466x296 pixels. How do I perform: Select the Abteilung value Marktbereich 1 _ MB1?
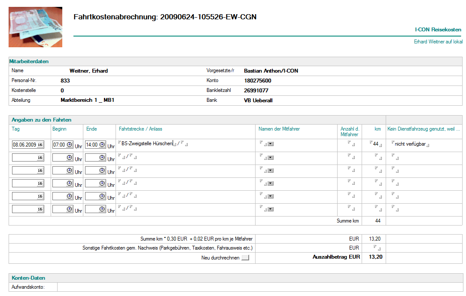(x=87, y=100)
